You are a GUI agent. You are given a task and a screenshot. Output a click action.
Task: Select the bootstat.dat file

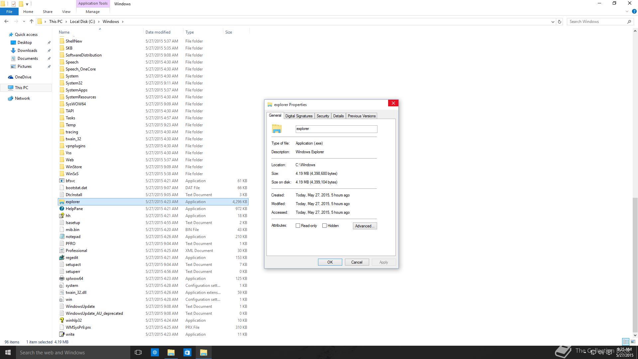153,188
